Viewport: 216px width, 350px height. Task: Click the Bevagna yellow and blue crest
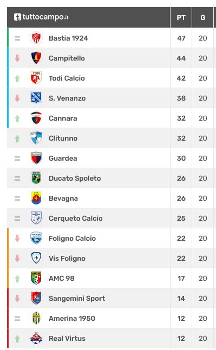tap(36, 198)
